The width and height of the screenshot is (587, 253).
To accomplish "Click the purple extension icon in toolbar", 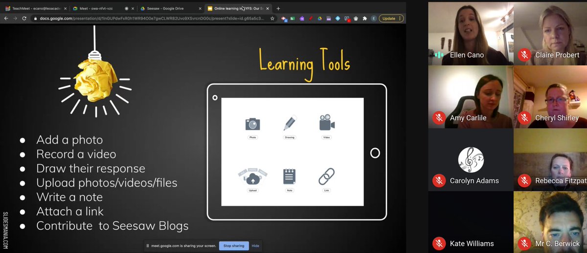I will click(x=302, y=19).
